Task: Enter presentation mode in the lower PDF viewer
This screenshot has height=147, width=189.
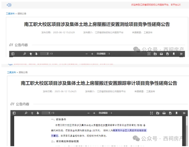Action: pos(151,113)
